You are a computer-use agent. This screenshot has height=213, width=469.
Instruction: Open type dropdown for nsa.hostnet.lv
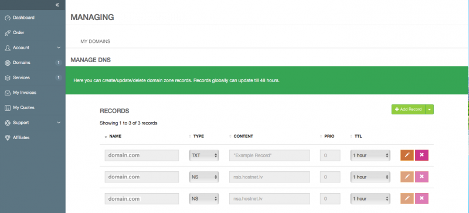point(203,198)
